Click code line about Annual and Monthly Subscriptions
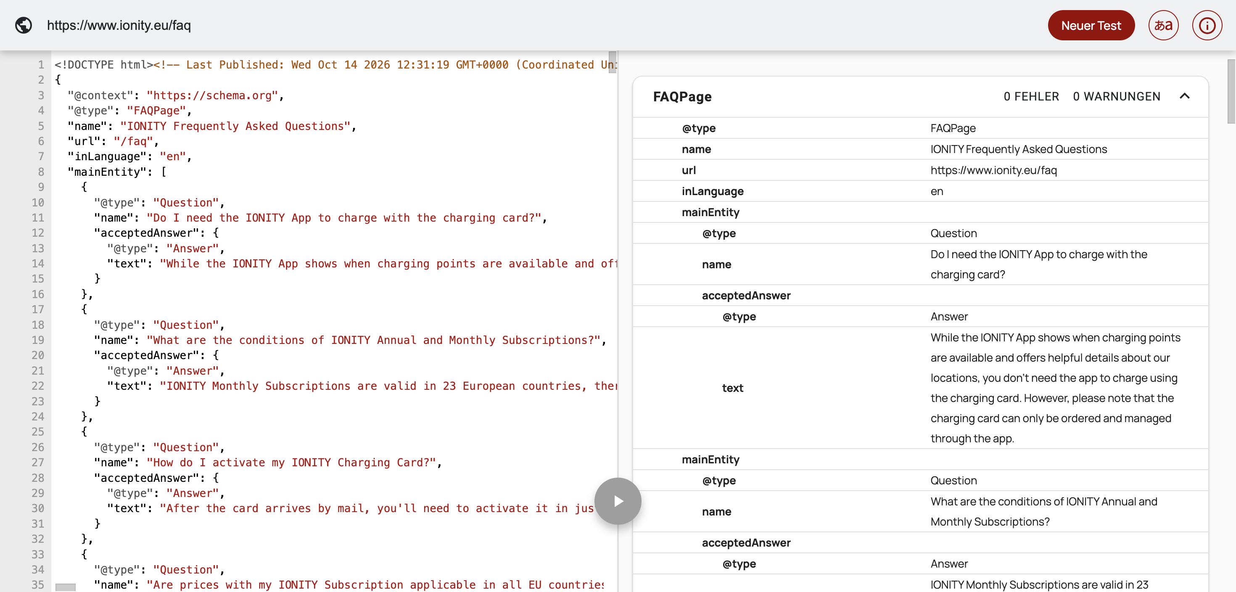The width and height of the screenshot is (1236, 592). click(x=350, y=340)
